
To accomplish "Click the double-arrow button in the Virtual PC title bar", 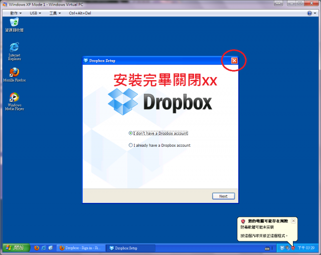I will point(278,4).
